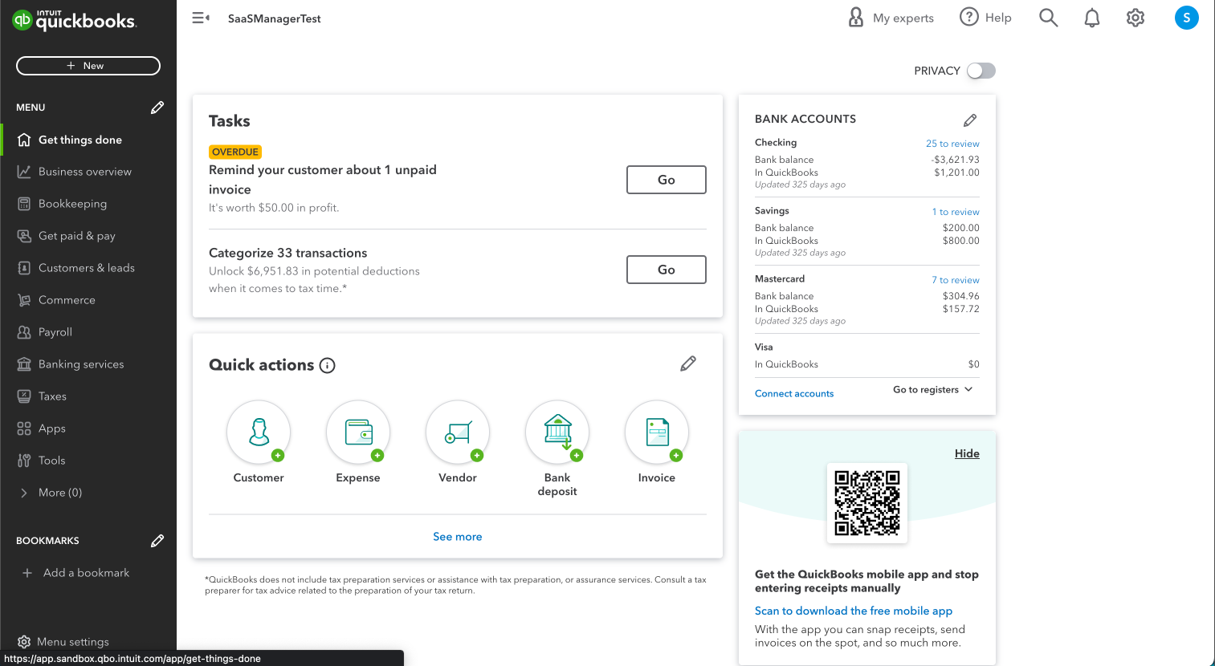Screen dimensions: 1215x666
Task: Open the settings gear icon
Action: (x=1135, y=18)
